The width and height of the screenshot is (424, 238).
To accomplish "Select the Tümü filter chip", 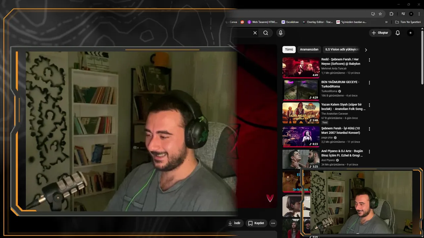I will tap(289, 50).
